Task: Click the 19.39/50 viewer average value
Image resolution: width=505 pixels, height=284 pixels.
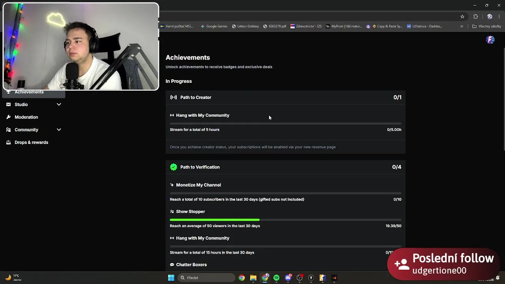Action: [x=393, y=226]
